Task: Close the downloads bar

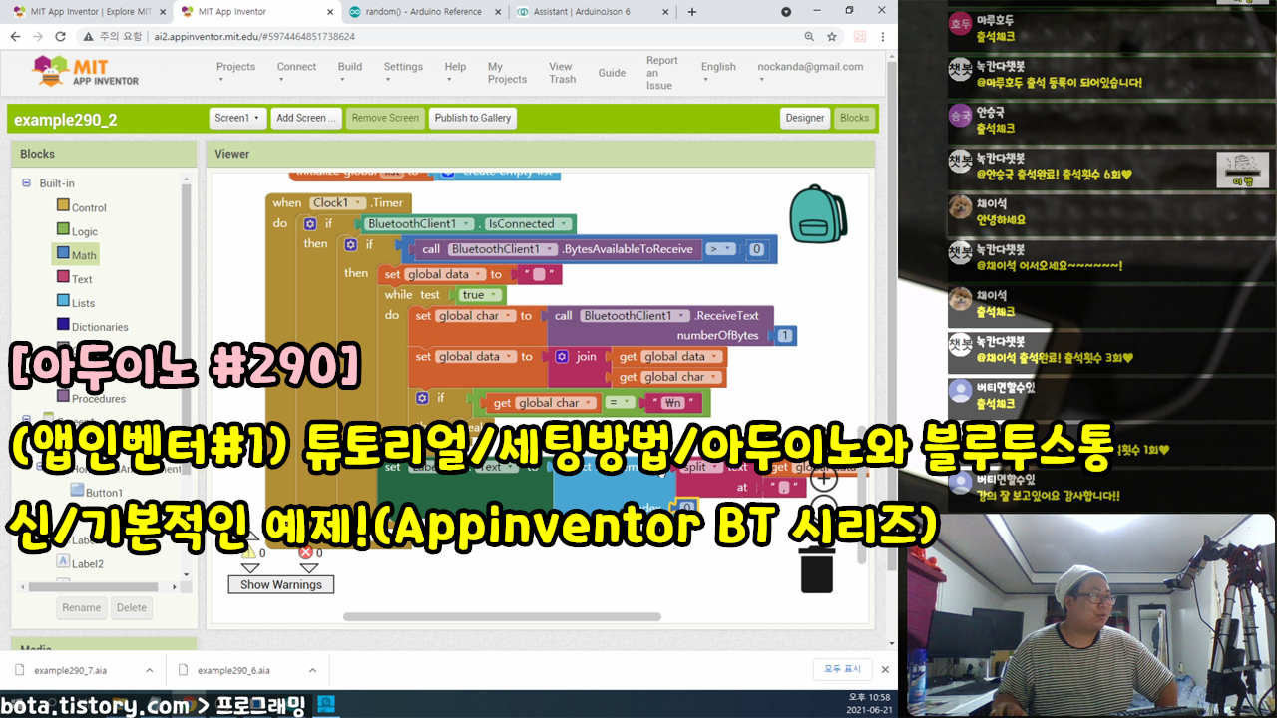Action: [884, 670]
